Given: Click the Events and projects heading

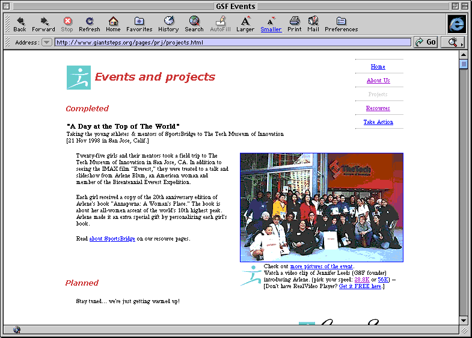Looking at the screenshot, I should [155, 78].
